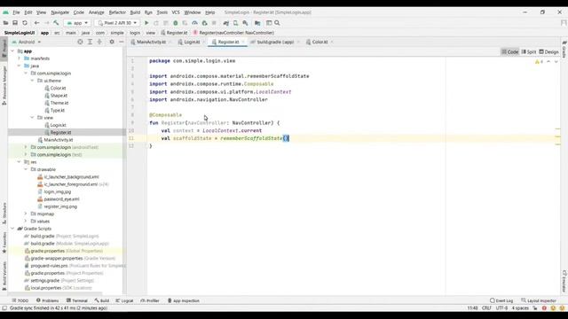This screenshot has height=319, width=568.
Task: Open the Build menu
Action: click(x=135, y=12)
